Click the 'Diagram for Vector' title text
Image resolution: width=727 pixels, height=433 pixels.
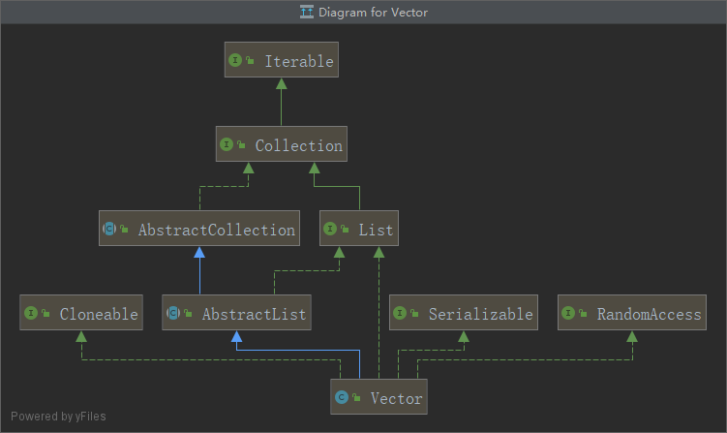click(x=374, y=12)
